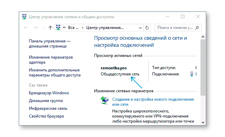
Task: Open 'Инфракрасная связь' link
Action: pyautogui.click(x=48, y=108)
